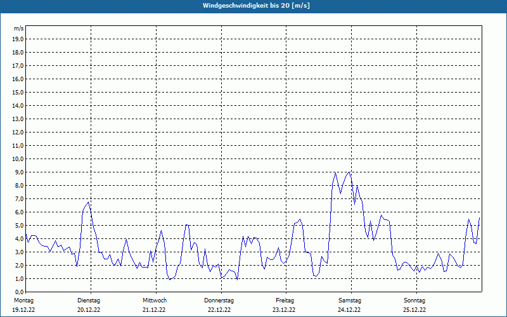
Task: Select the 2,0 axis label
Action: point(19,265)
